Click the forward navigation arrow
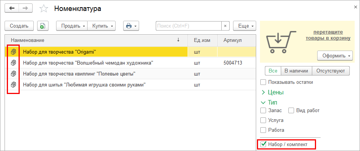360x151 pixels. tap(25, 8)
